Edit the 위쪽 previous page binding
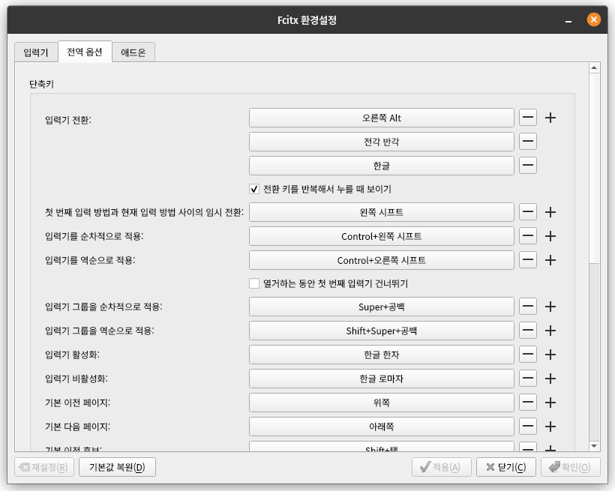The width and height of the screenshot is (615, 491). 381,403
